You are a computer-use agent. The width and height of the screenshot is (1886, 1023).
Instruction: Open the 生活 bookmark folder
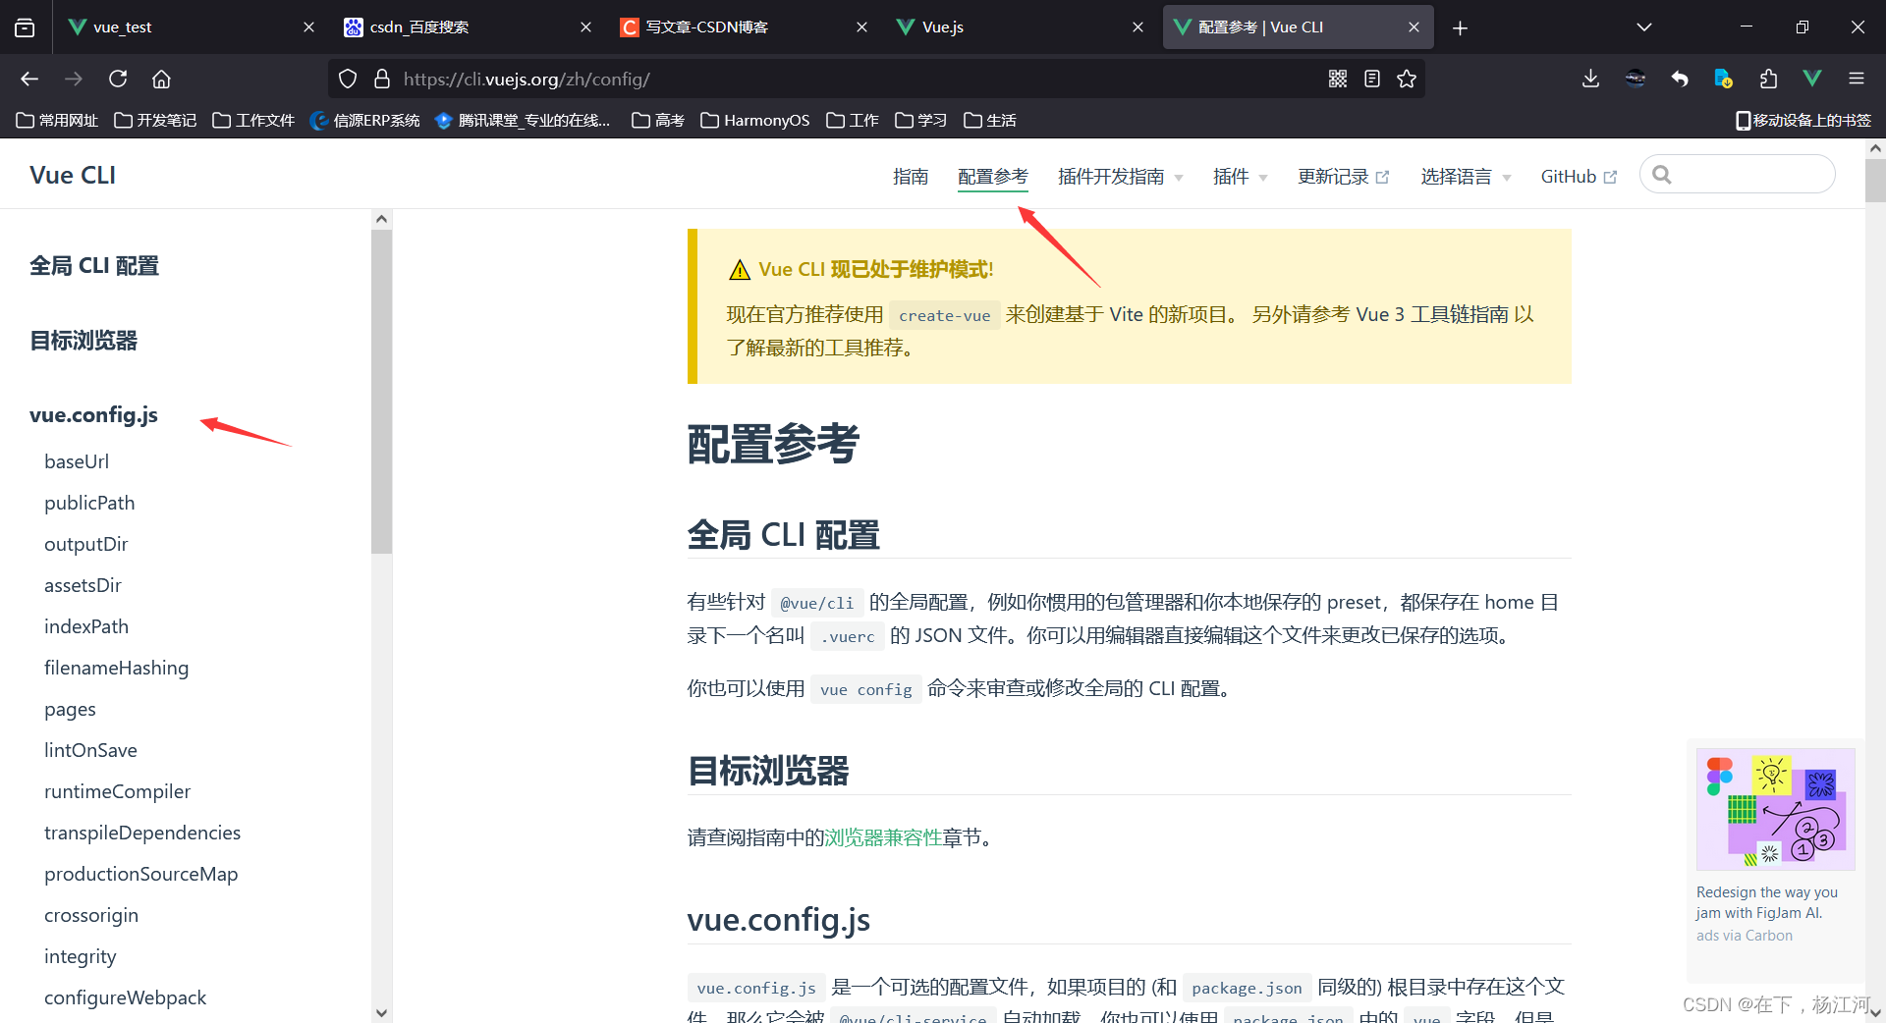[990, 120]
